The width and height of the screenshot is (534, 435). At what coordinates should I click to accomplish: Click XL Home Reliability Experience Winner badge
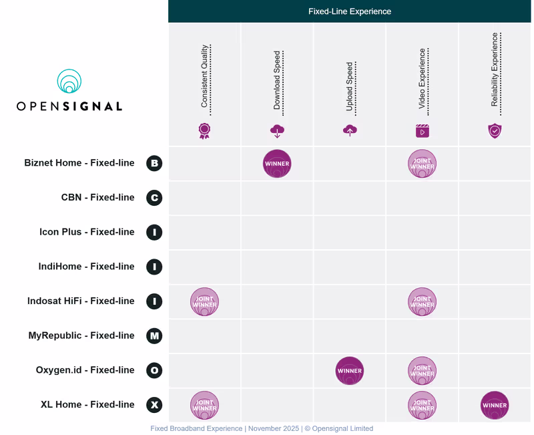coord(495,405)
